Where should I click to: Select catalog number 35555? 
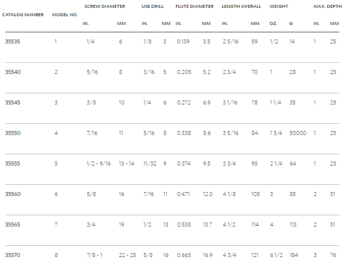(13, 164)
